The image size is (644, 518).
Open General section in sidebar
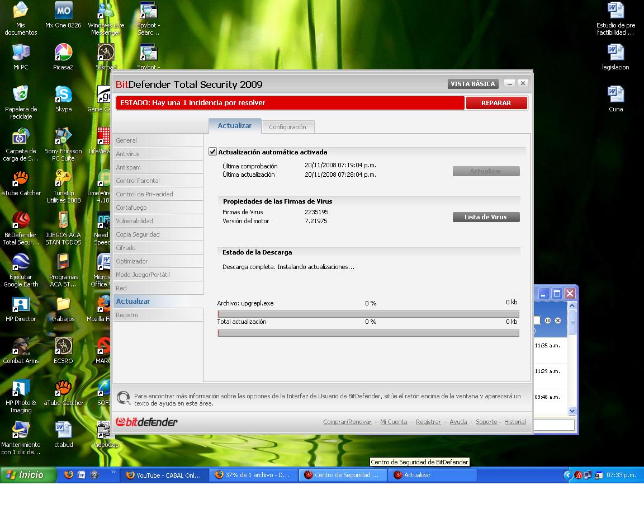tap(158, 140)
